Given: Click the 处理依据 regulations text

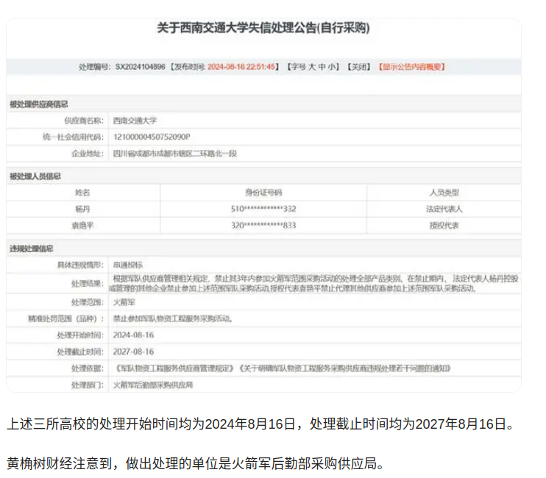Looking at the screenshot, I should point(282,368).
